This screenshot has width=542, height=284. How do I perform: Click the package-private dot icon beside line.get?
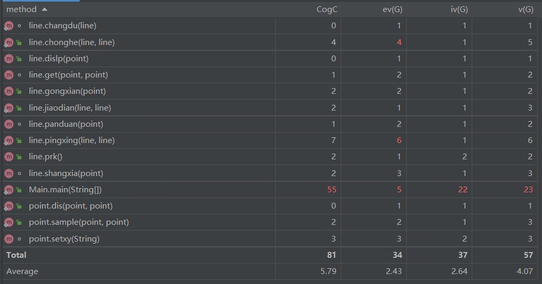[19, 75]
